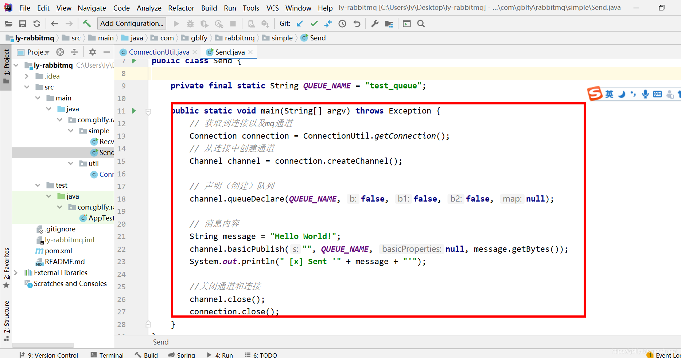Save all using the floppy disk icon

point(23,24)
